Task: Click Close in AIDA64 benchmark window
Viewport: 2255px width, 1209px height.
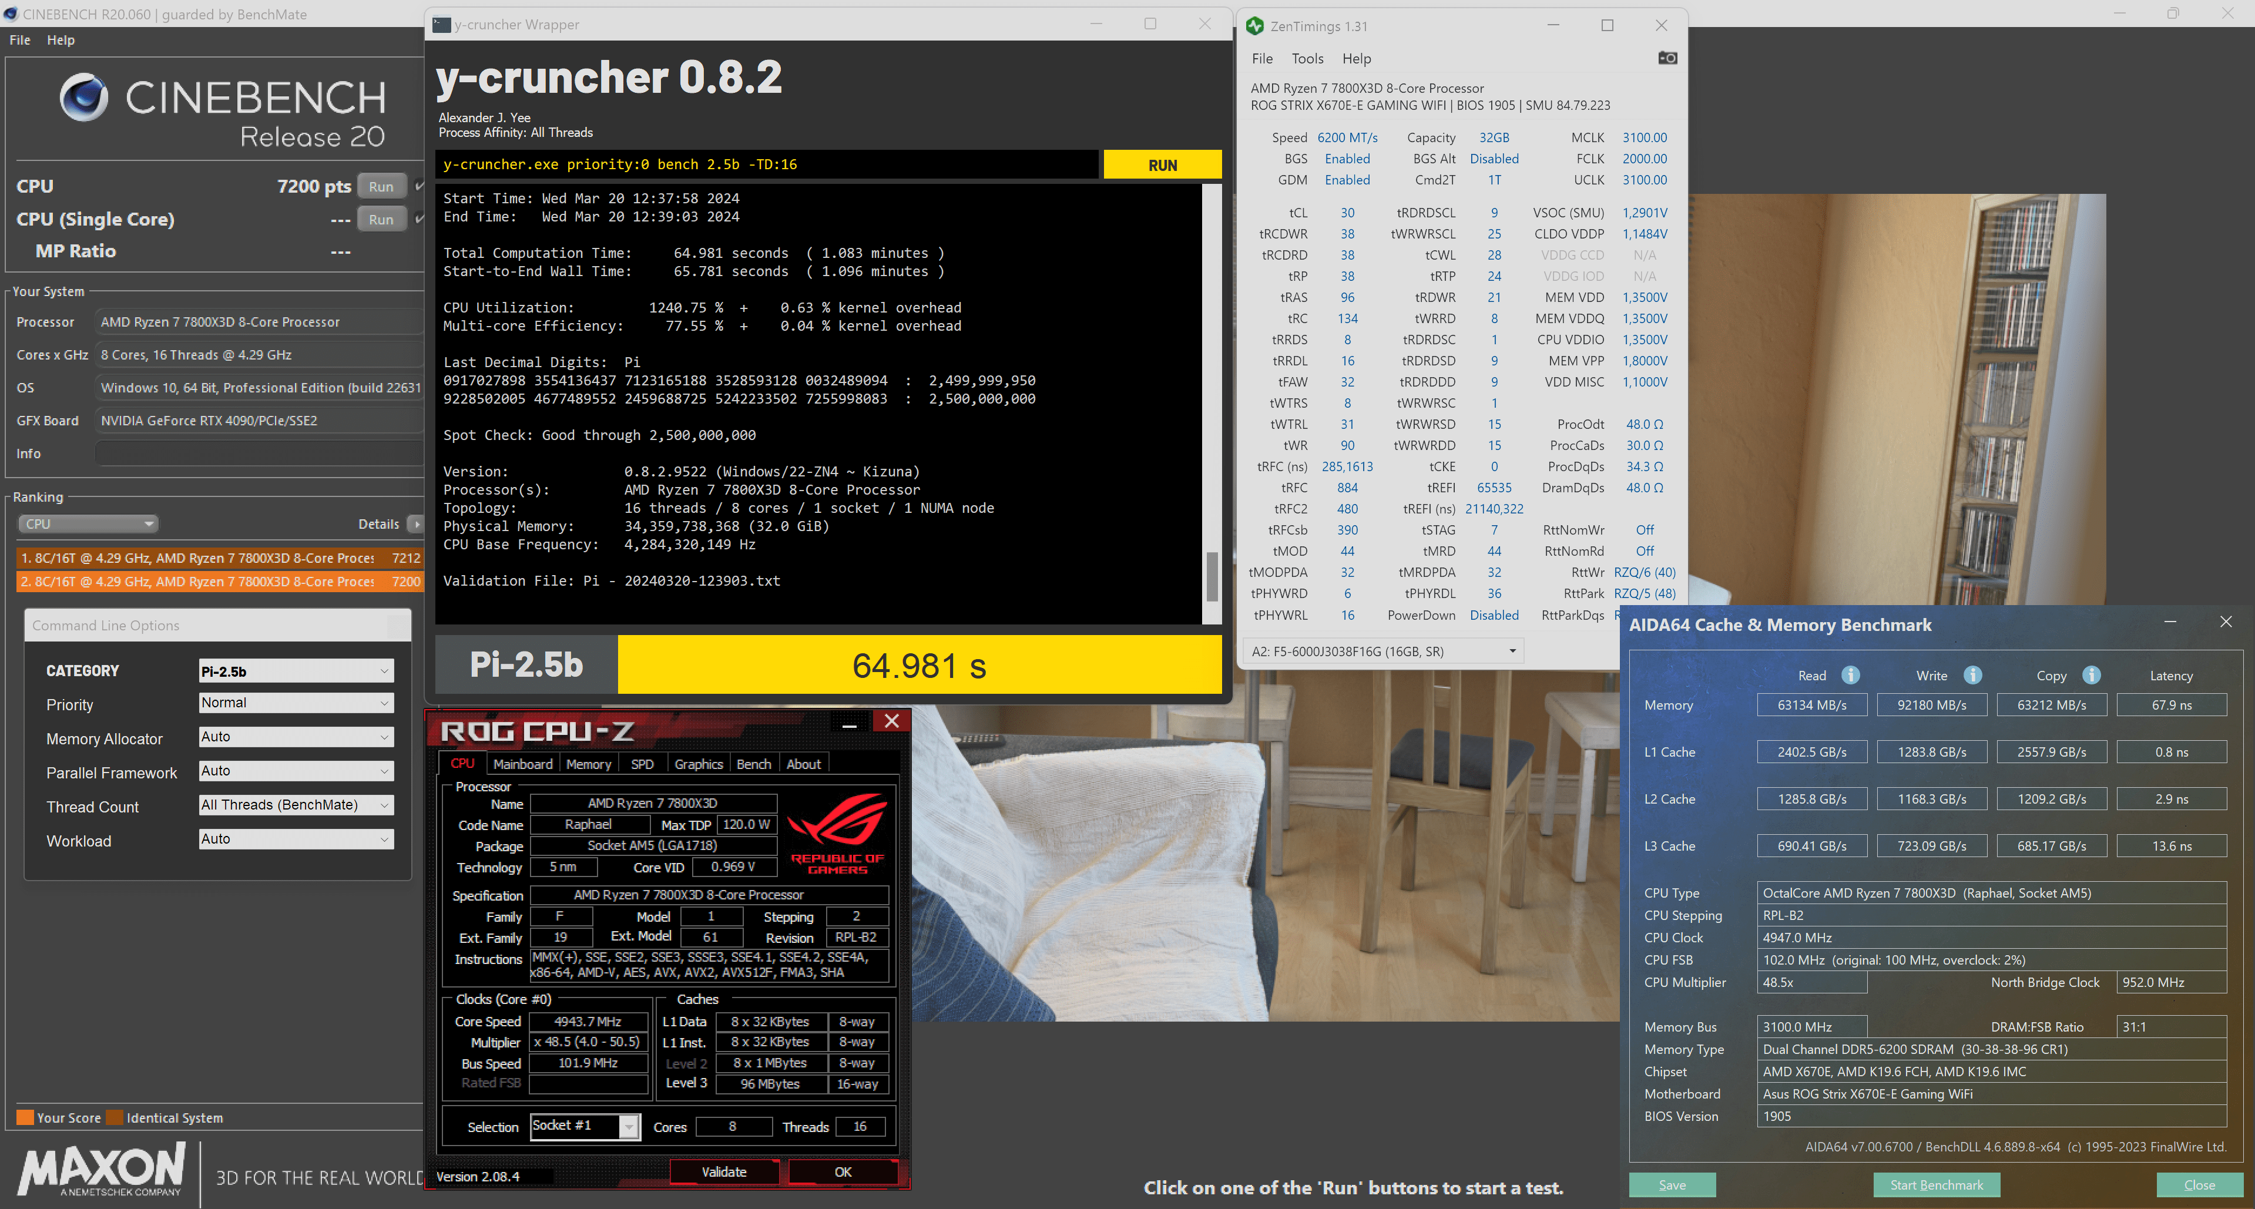Action: click(x=2199, y=1186)
